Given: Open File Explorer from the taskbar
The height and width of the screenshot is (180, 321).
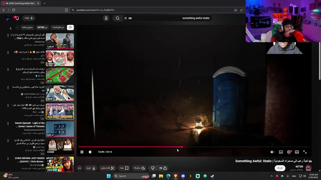Looking at the screenshot, I should (x=161, y=176).
